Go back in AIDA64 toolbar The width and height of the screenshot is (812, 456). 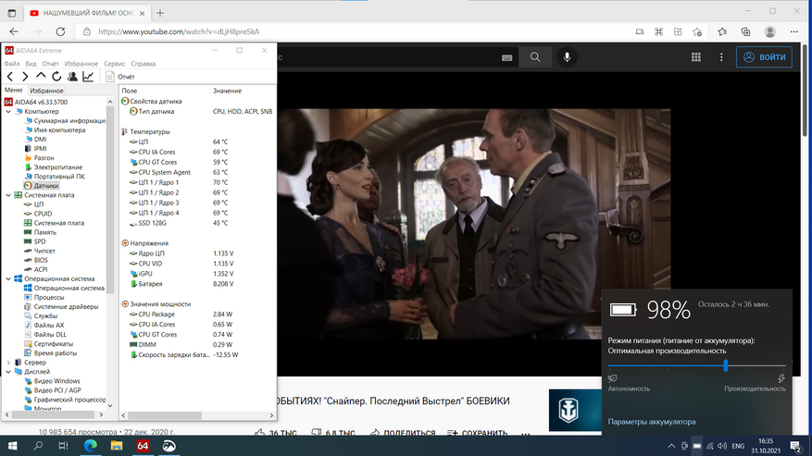10,77
